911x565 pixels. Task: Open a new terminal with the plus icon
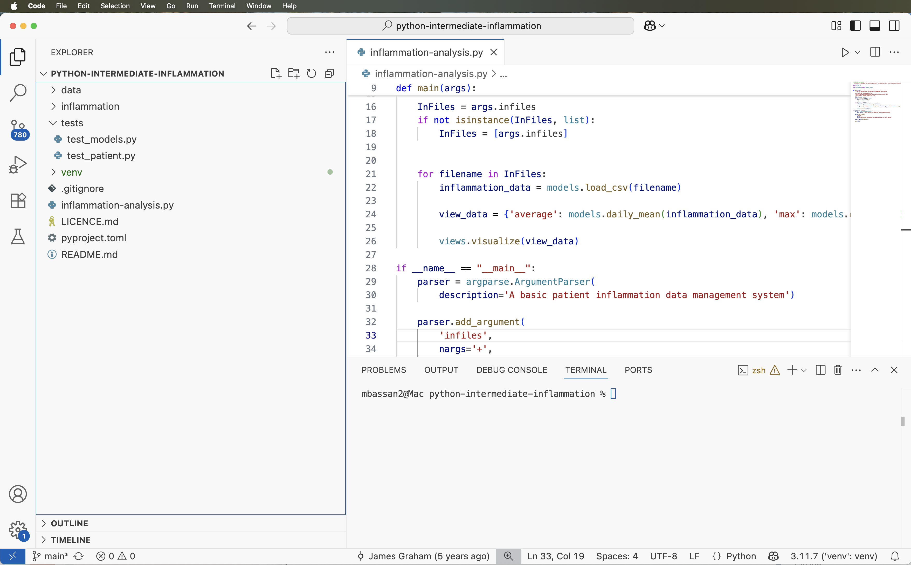click(792, 370)
